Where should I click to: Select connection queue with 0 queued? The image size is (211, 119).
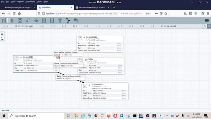click(71, 77)
